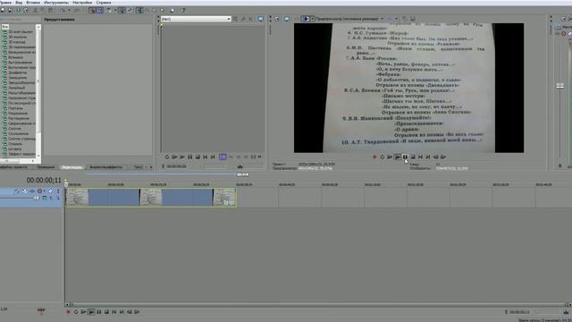572x322 pixels.
Task: Click Go to End under video preview
Action: [428, 157]
